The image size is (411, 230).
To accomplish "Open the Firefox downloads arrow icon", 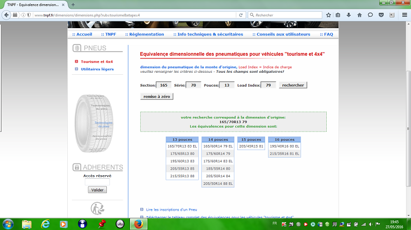I will [x=349, y=15].
